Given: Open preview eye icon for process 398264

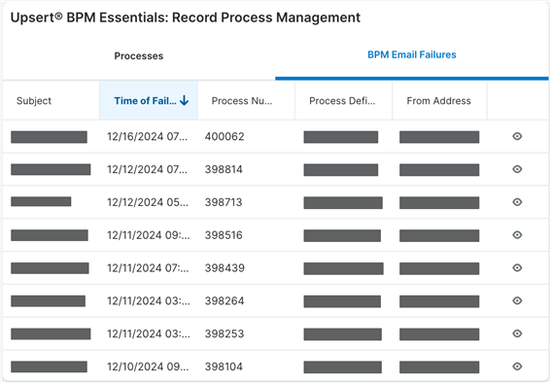Looking at the screenshot, I should (x=517, y=300).
